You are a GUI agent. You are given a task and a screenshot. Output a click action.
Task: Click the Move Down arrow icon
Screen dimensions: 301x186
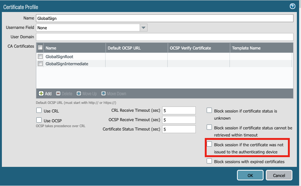[x=103, y=93]
